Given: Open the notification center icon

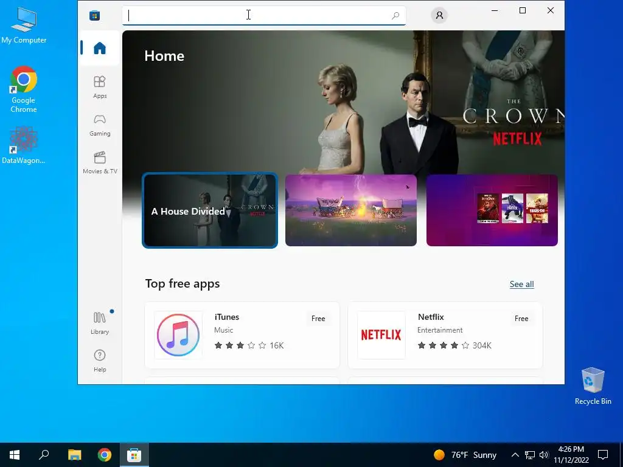Looking at the screenshot, I should [603, 455].
